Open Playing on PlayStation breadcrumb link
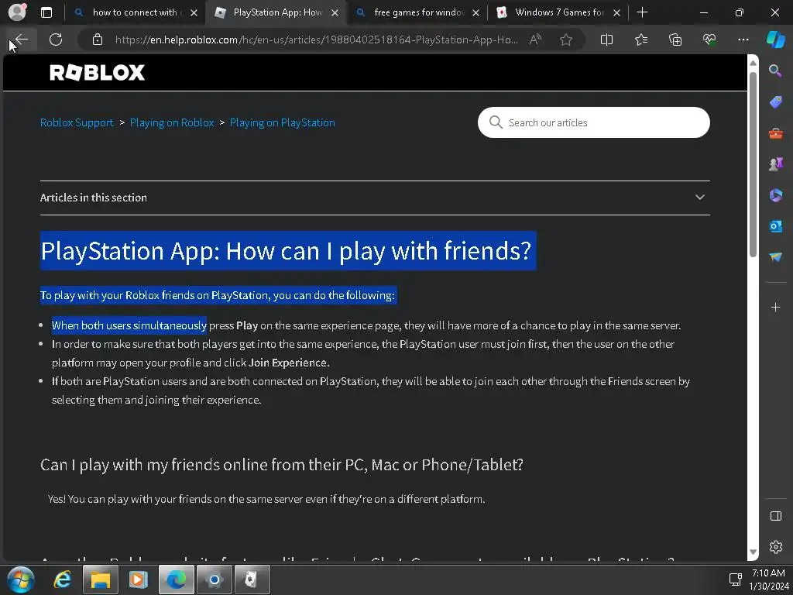 (282, 122)
